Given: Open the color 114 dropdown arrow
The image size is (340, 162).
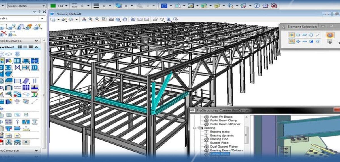Looking at the screenshot, I should [66, 6].
